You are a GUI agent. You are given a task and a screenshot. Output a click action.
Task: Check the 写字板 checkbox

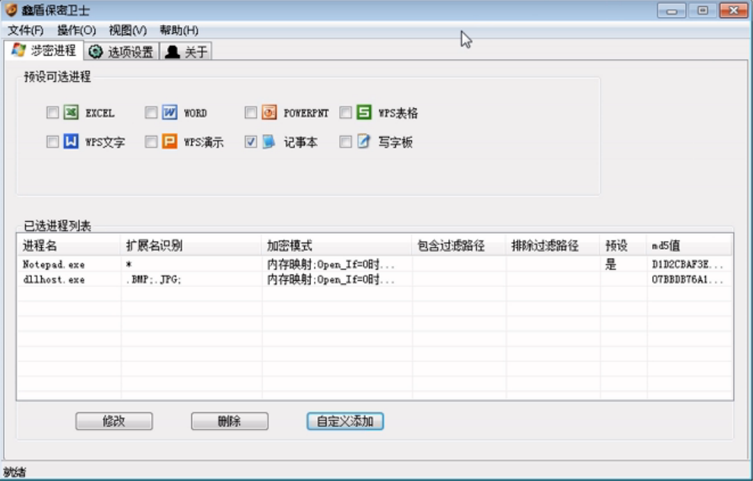pos(345,142)
